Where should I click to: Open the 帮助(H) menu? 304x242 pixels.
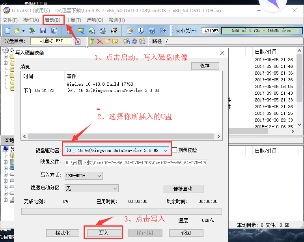[117, 20]
